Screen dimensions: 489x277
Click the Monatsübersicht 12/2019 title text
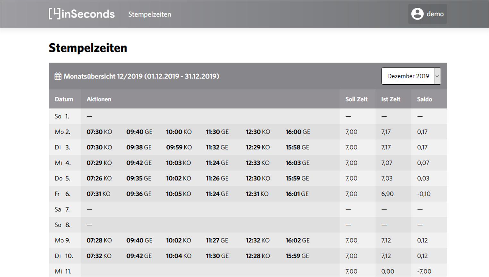(x=141, y=76)
